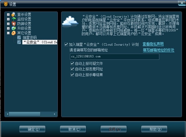Click the cloud image in the description
Image resolution: width=186 pixels, height=137 pixels.
pyautogui.click(x=70, y=21)
